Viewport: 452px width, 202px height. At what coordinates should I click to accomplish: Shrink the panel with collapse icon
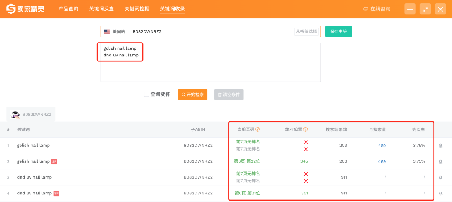click(x=425, y=9)
